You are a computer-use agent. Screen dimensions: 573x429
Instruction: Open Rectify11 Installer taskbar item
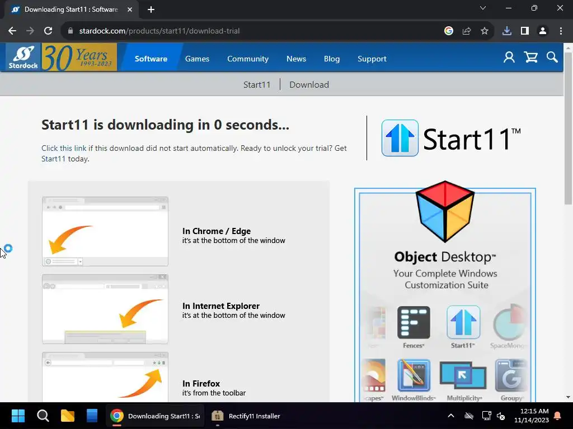pyautogui.click(x=246, y=416)
